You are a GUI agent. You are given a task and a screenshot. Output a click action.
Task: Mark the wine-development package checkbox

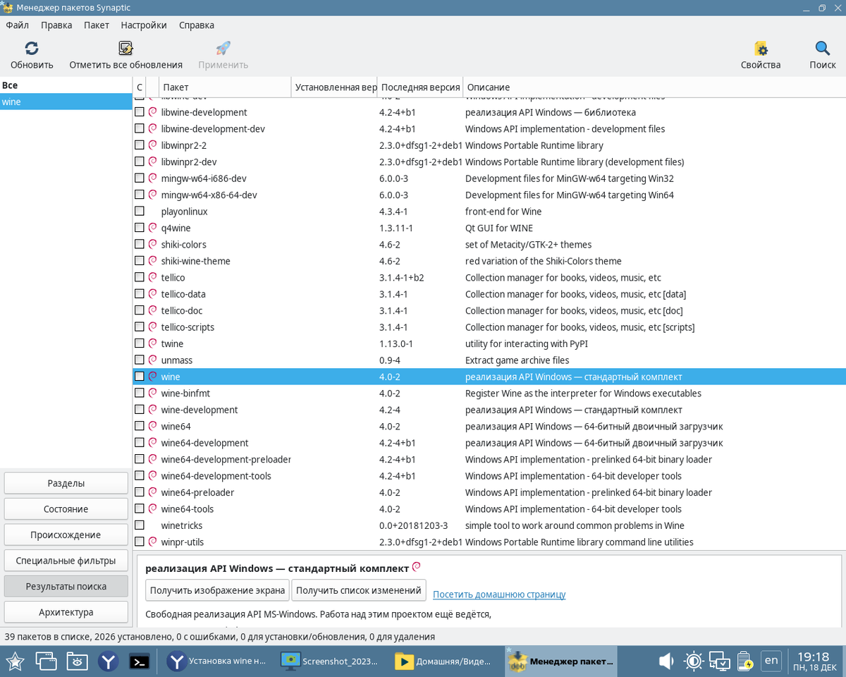[x=140, y=410]
